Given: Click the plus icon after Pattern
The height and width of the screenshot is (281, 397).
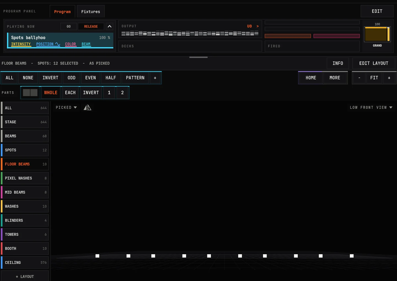Looking at the screenshot, I should [x=155, y=78].
